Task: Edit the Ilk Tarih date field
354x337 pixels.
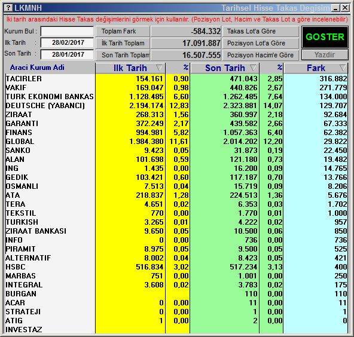Action: point(68,42)
